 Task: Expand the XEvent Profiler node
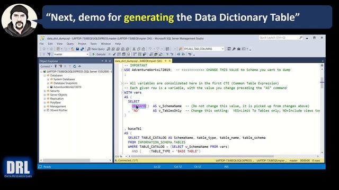click(x=44, y=110)
